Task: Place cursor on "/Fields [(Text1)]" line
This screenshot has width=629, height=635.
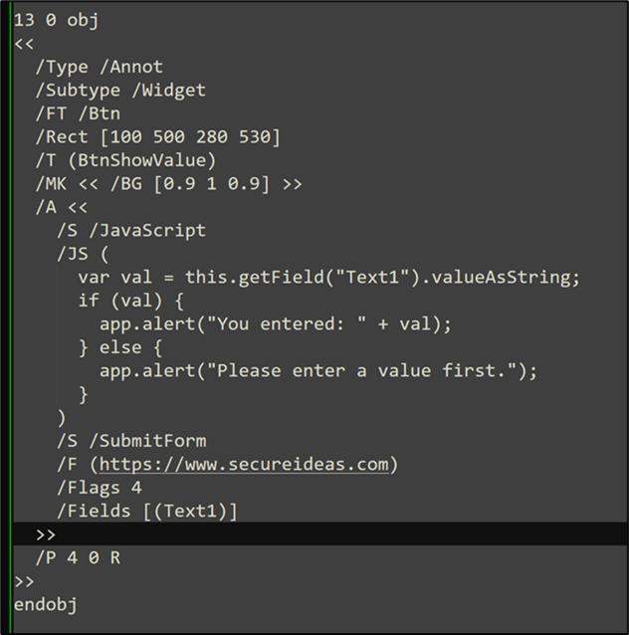Action: click(146, 512)
